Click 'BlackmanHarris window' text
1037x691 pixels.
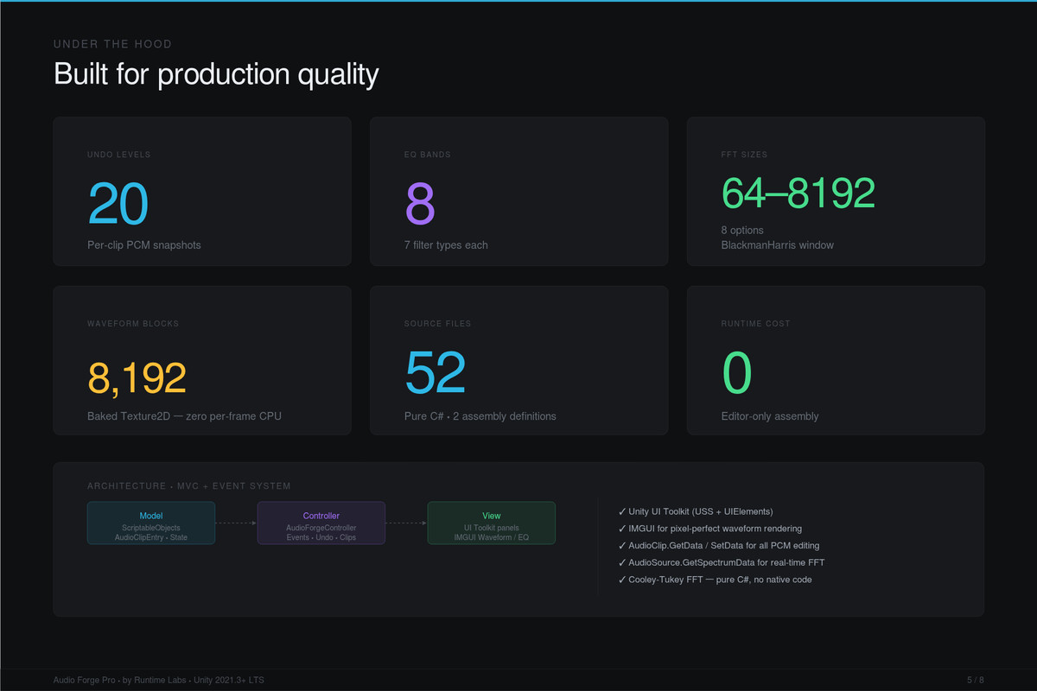pyautogui.click(x=778, y=245)
